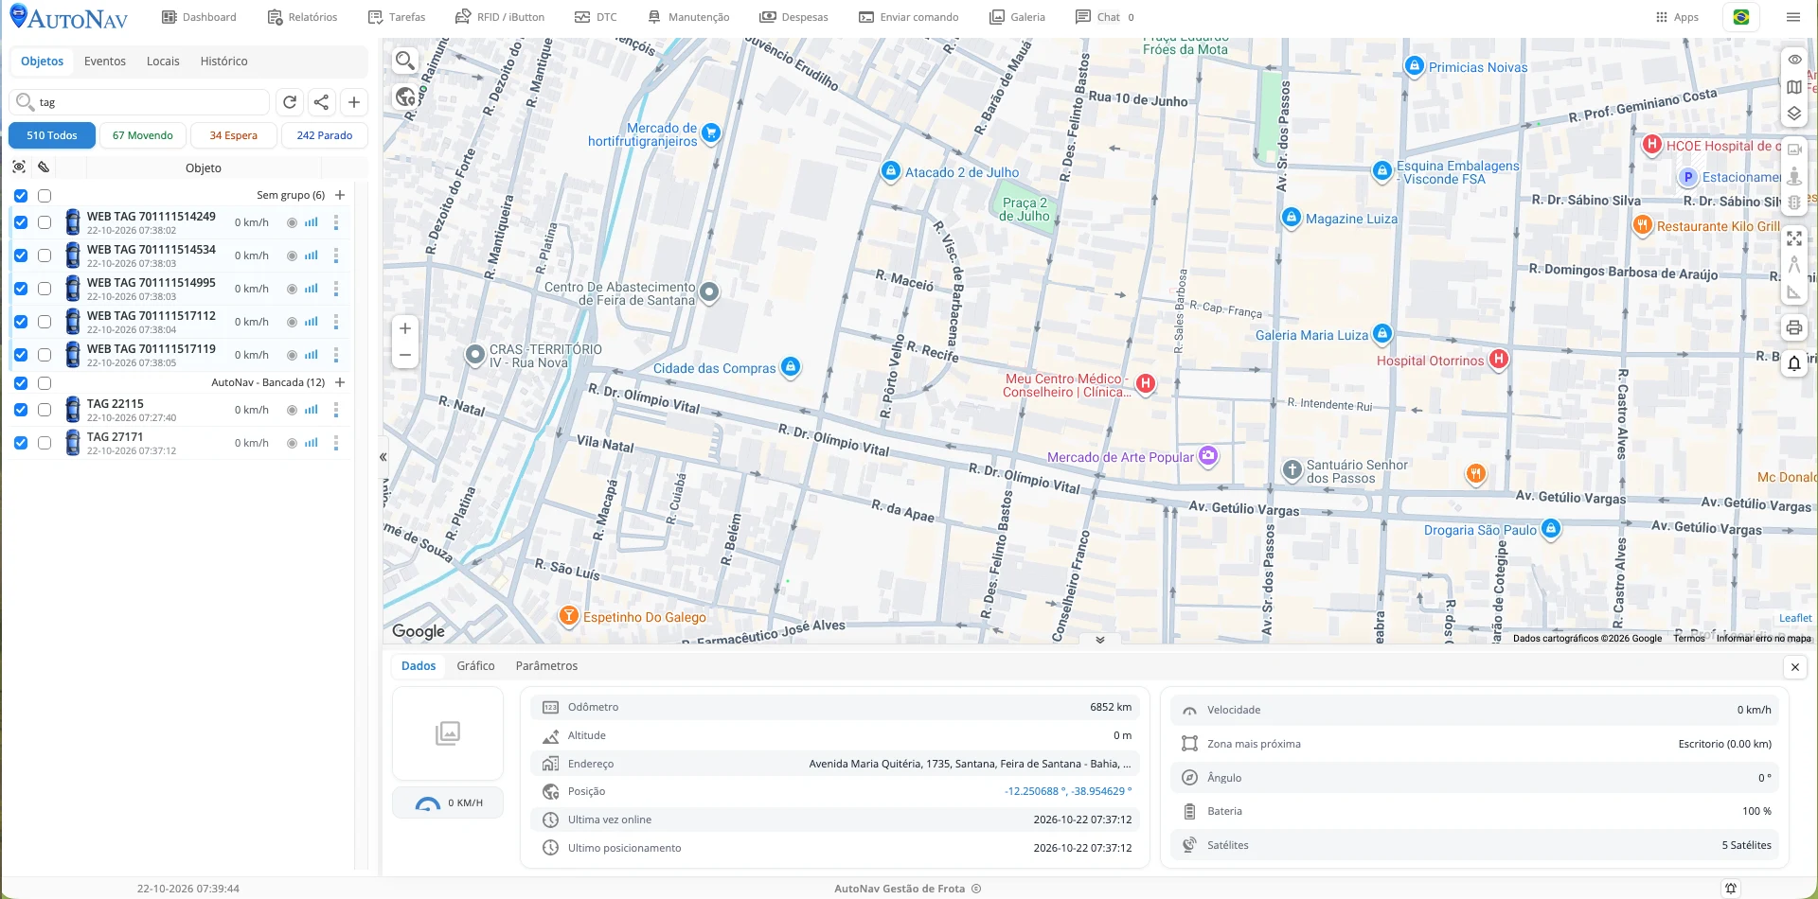Open the Apps grid menu

[x=1677, y=17]
